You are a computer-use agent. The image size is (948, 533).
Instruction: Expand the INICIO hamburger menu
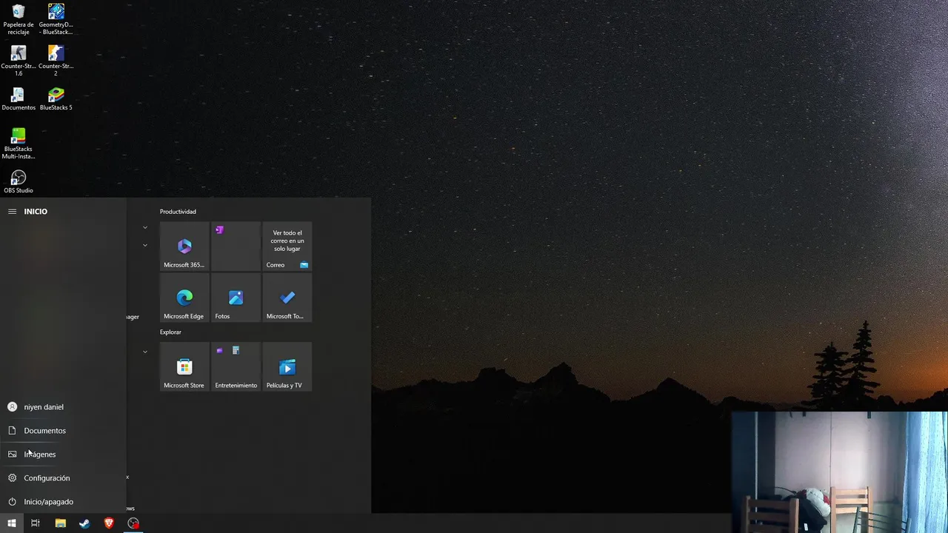12,212
